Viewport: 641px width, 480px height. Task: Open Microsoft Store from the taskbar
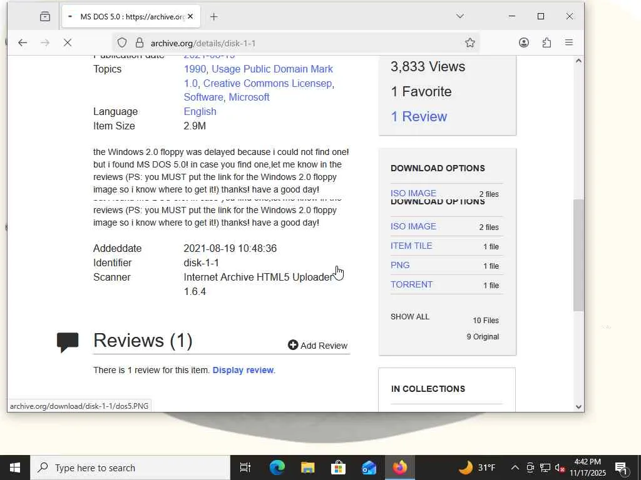coord(338,467)
